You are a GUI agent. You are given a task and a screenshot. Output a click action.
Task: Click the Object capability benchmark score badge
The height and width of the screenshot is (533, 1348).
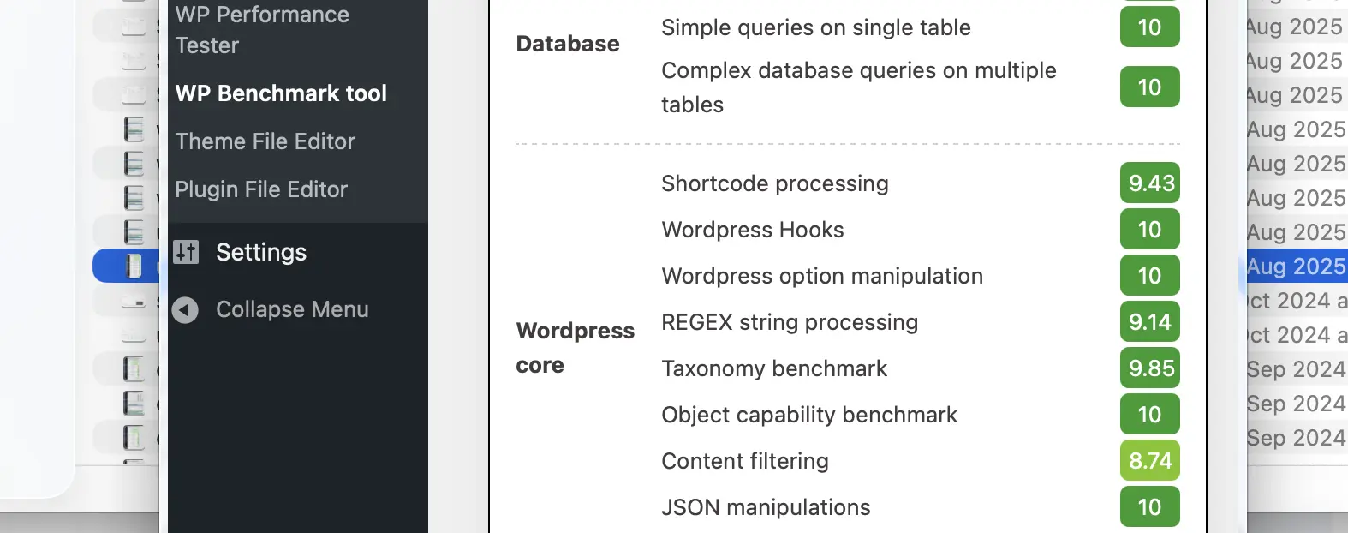pos(1149,415)
